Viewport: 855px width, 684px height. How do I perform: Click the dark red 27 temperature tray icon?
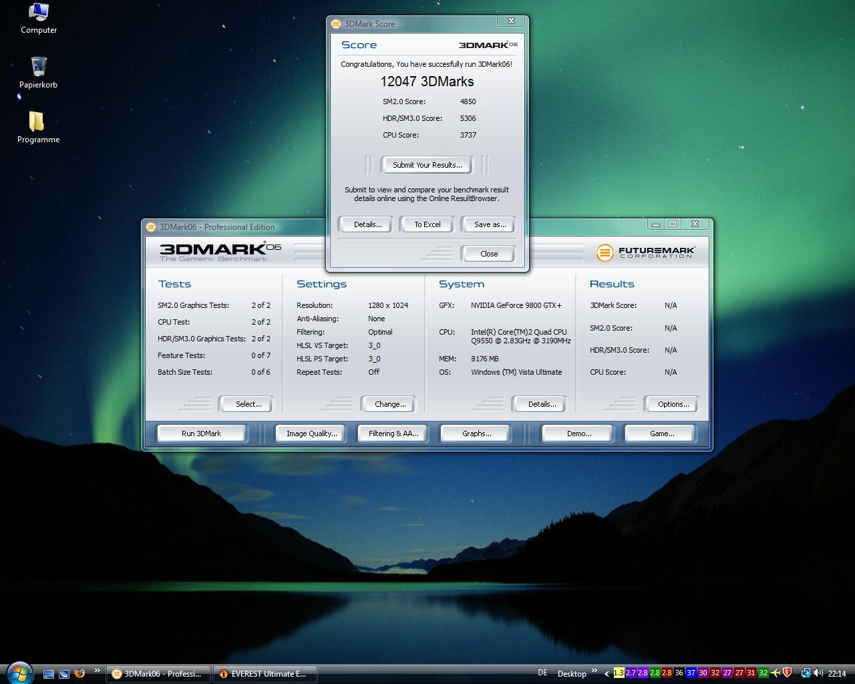pos(739,673)
